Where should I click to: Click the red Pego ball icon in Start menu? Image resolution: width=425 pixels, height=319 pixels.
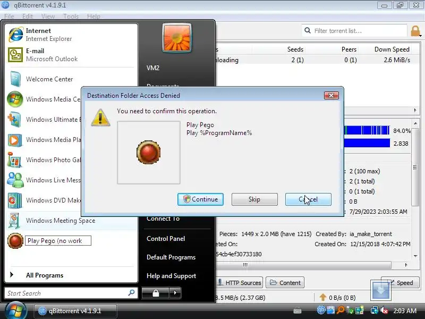(x=15, y=241)
